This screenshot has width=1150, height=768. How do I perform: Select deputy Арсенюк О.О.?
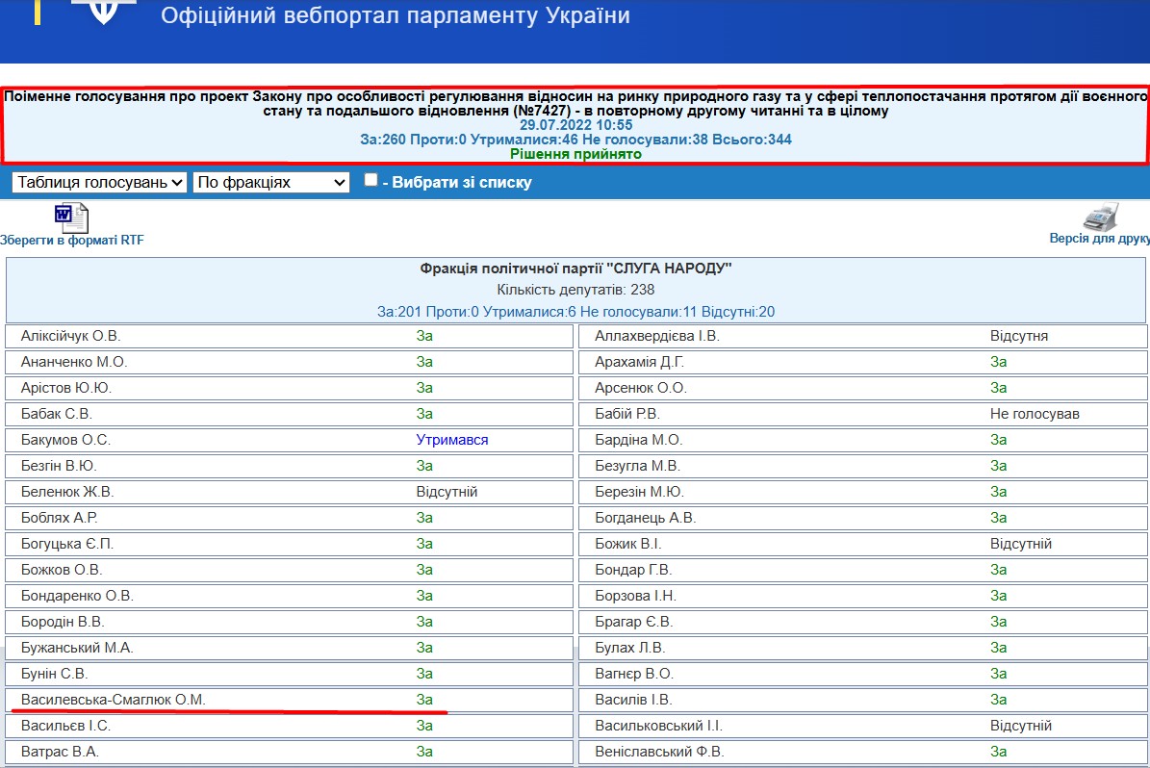[x=641, y=388]
